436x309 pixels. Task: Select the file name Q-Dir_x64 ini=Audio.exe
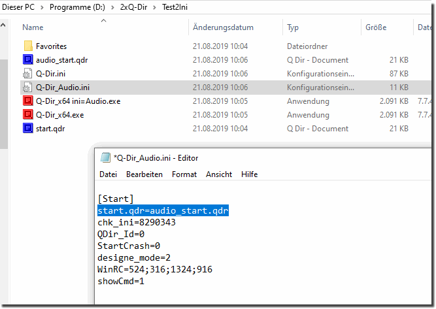(78, 101)
